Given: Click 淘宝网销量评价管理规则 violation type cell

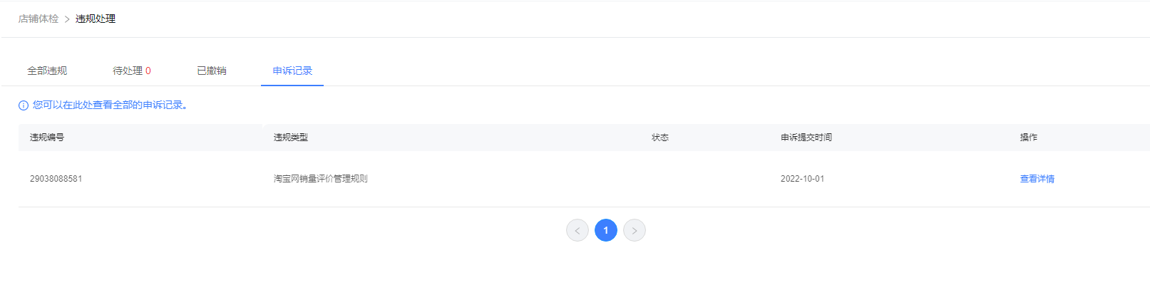Looking at the screenshot, I should point(321,179).
